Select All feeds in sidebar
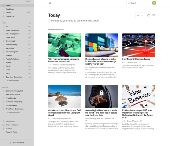Screen dimensions: 170x146 [x=7, y=26]
